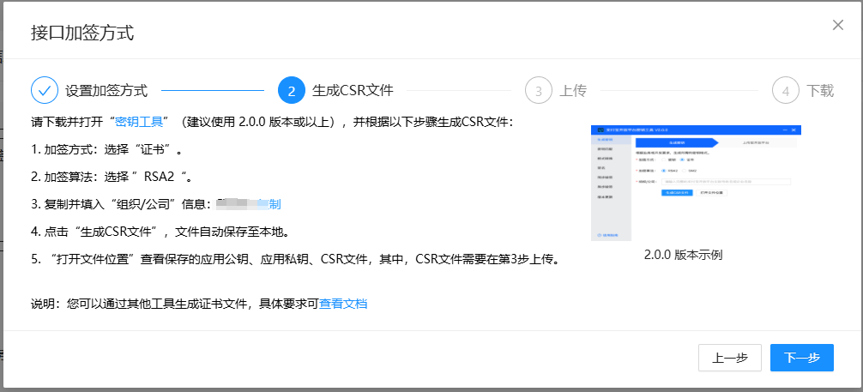863x392 pixels.
Task: Open the 查看文档 documentation link
Action: click(343, 304)
